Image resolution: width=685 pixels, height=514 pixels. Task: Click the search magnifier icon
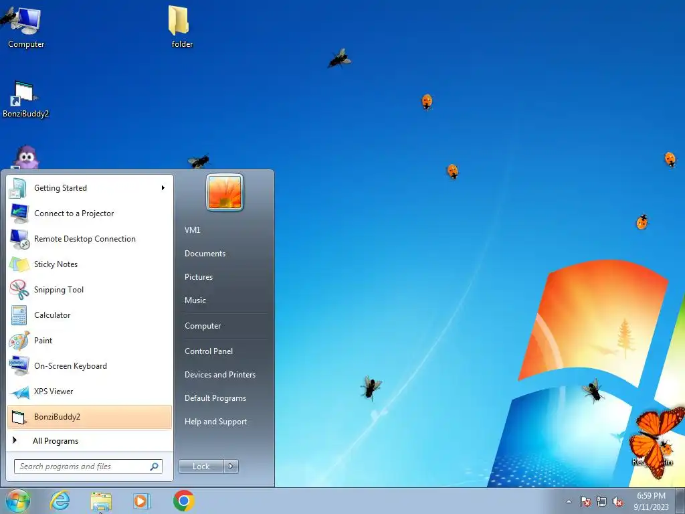pos(154,466)
